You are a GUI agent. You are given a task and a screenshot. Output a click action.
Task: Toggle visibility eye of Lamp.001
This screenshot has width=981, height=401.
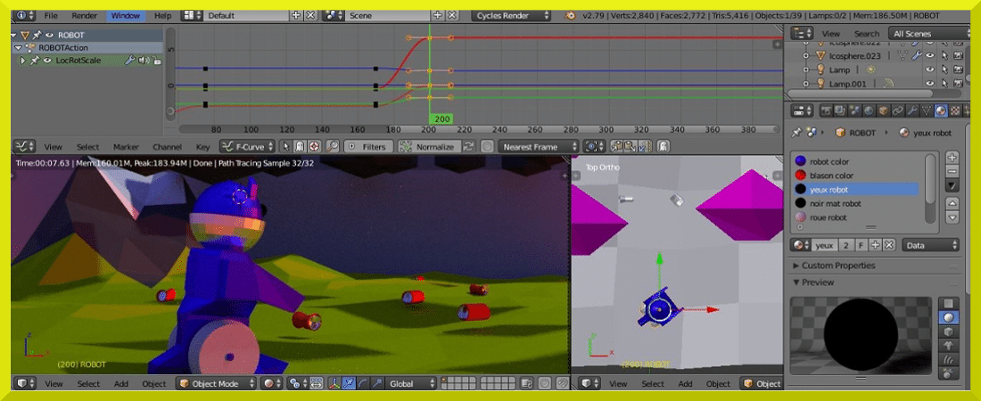[x=929, y=83]
